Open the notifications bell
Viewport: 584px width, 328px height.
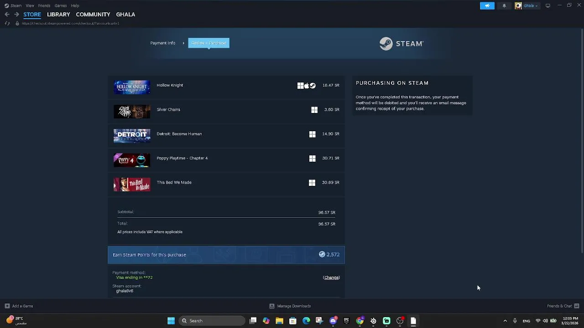(504, 5)
